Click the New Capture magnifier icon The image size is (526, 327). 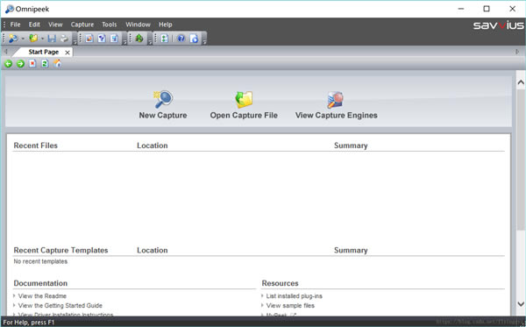click(163, 99)
